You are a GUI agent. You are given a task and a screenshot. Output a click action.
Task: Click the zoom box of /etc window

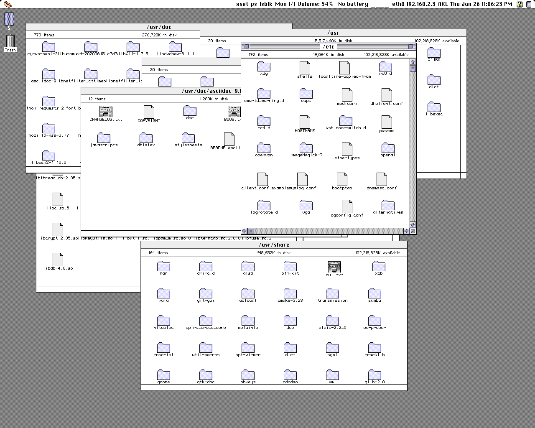410,47
